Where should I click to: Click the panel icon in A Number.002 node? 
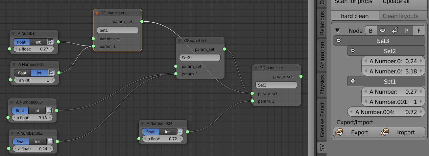click(50, 142)
